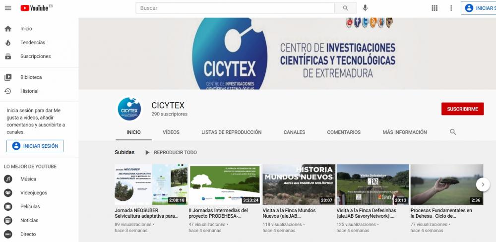The width and height of the screenshot is (496, 242).
Task: Click Reproducir todo text
Action: (175, 152)
